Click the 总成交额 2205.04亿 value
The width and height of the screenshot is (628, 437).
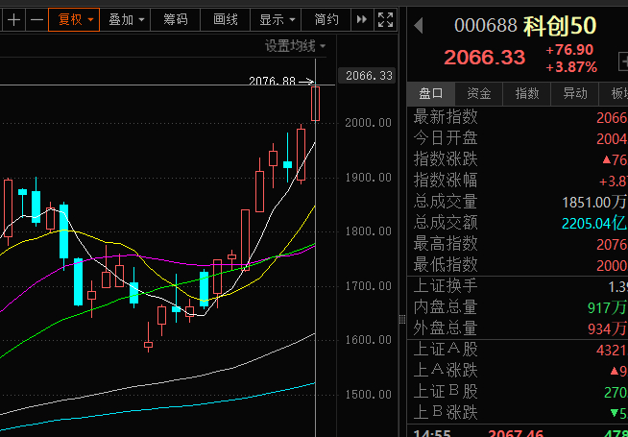[594, 223]
